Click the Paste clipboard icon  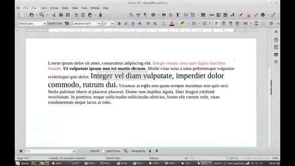pos(90,15)
